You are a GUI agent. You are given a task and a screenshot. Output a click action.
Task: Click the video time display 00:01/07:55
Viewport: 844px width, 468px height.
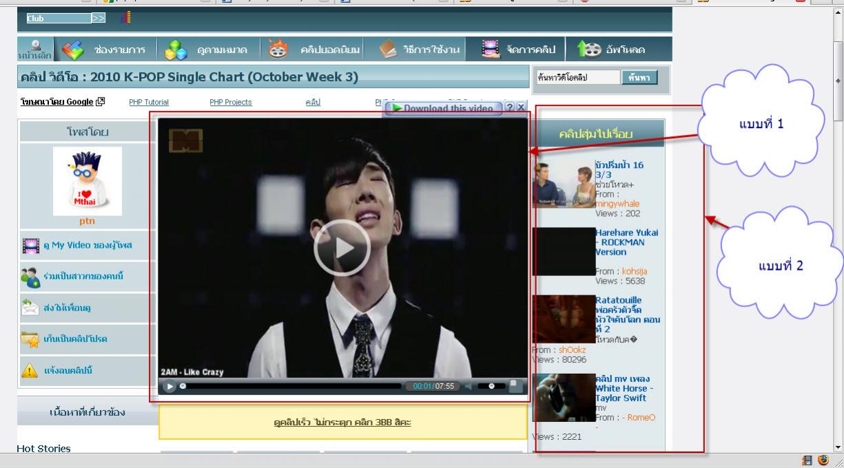[434, 386]
